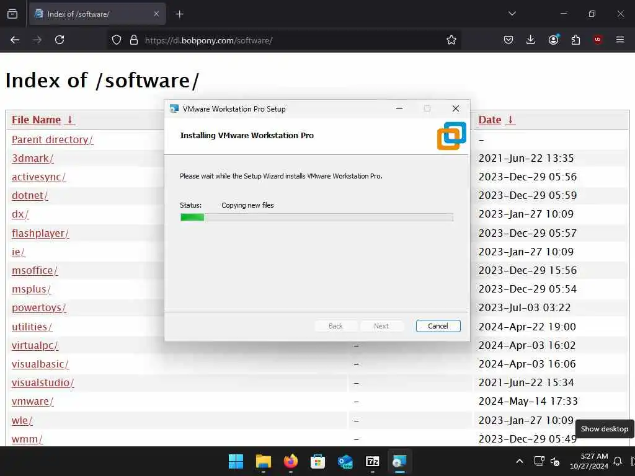Open the Parent directory link

[x=52, y=139]
